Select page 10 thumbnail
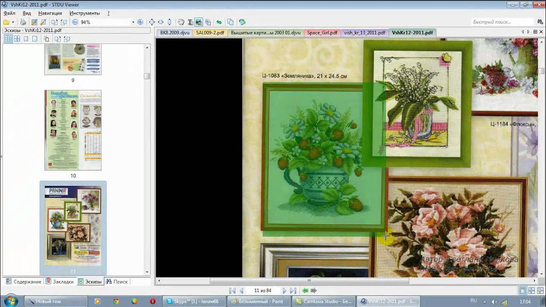 (x=73, y=130)
